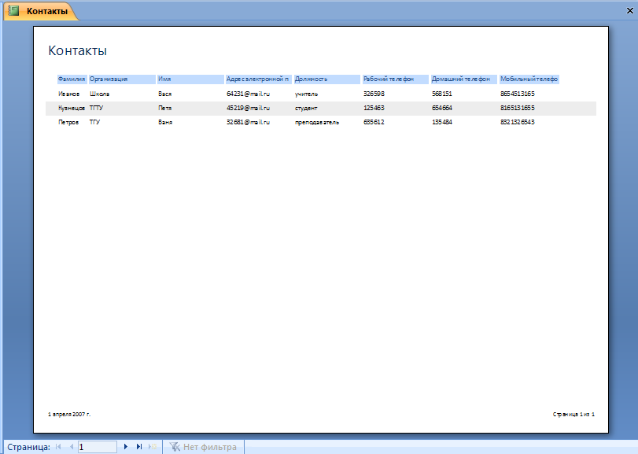Image resolution: width=638 pixels, height=454 pixels.
Task: Jump to the first page arrow
Action: tap(58, 447)
